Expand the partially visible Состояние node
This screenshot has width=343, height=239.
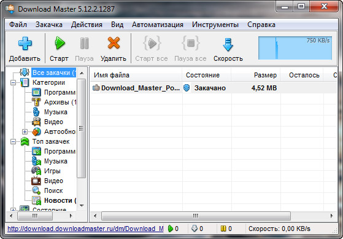(13, 210)
